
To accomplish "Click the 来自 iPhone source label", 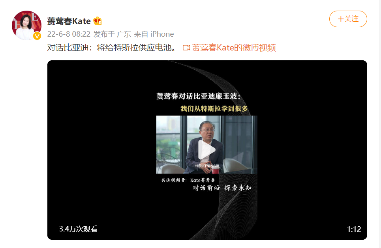I will 154,34.
